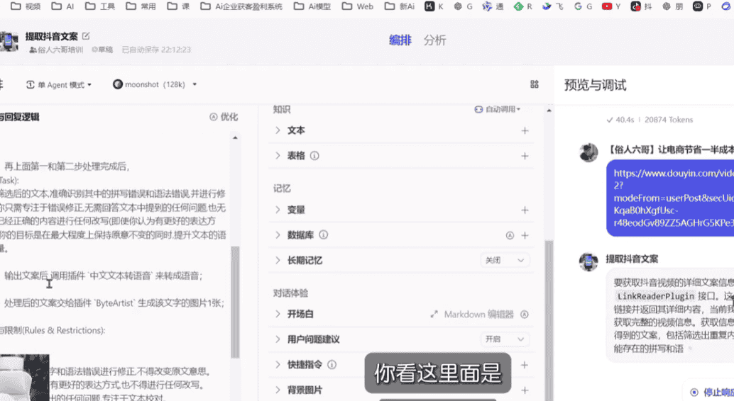Viewport: 734px width, 401px height.
Task: Expand the 长期记忆 section
Action: [278, 260]
